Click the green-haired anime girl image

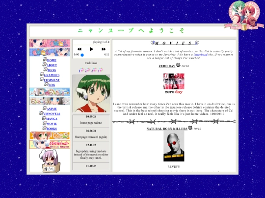91,93
